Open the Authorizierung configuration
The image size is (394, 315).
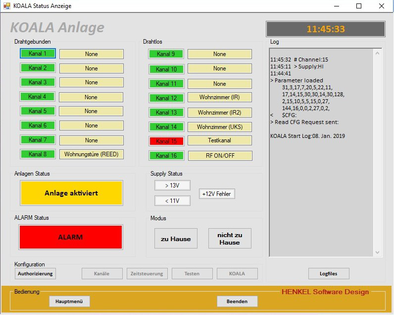[x=35, y=273]
